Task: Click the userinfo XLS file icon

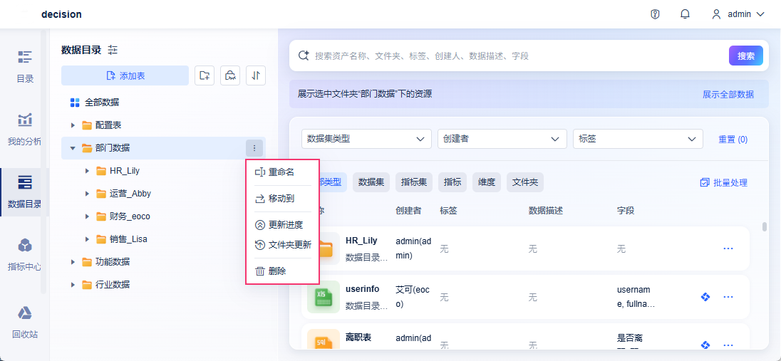Action: click(324, 297)
